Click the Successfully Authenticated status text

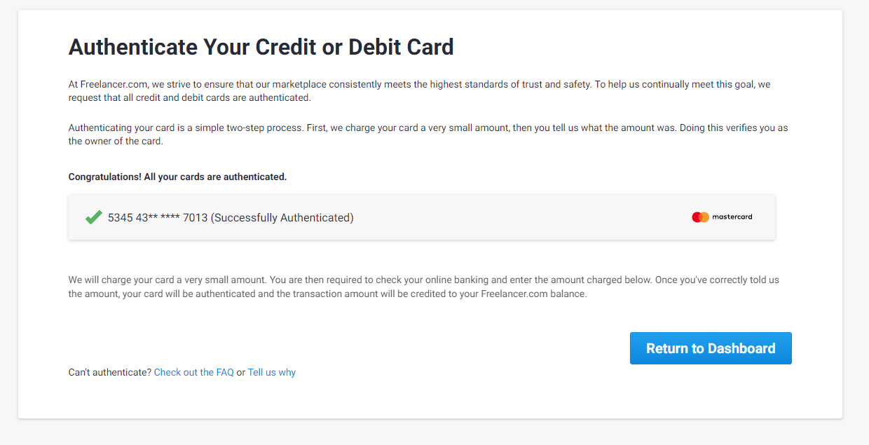[x=282, y=218]
